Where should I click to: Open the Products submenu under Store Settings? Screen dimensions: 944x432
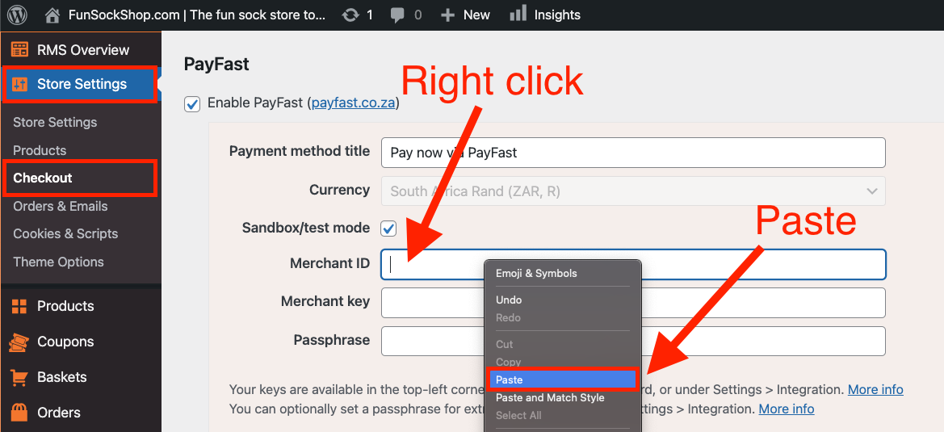(40, 150)
